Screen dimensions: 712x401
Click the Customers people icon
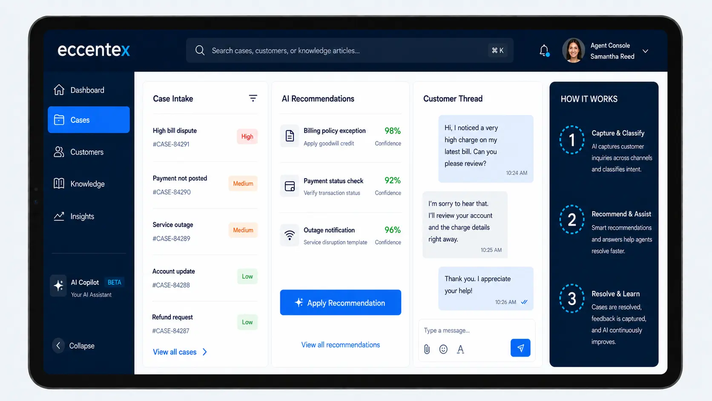pos(59,152)
